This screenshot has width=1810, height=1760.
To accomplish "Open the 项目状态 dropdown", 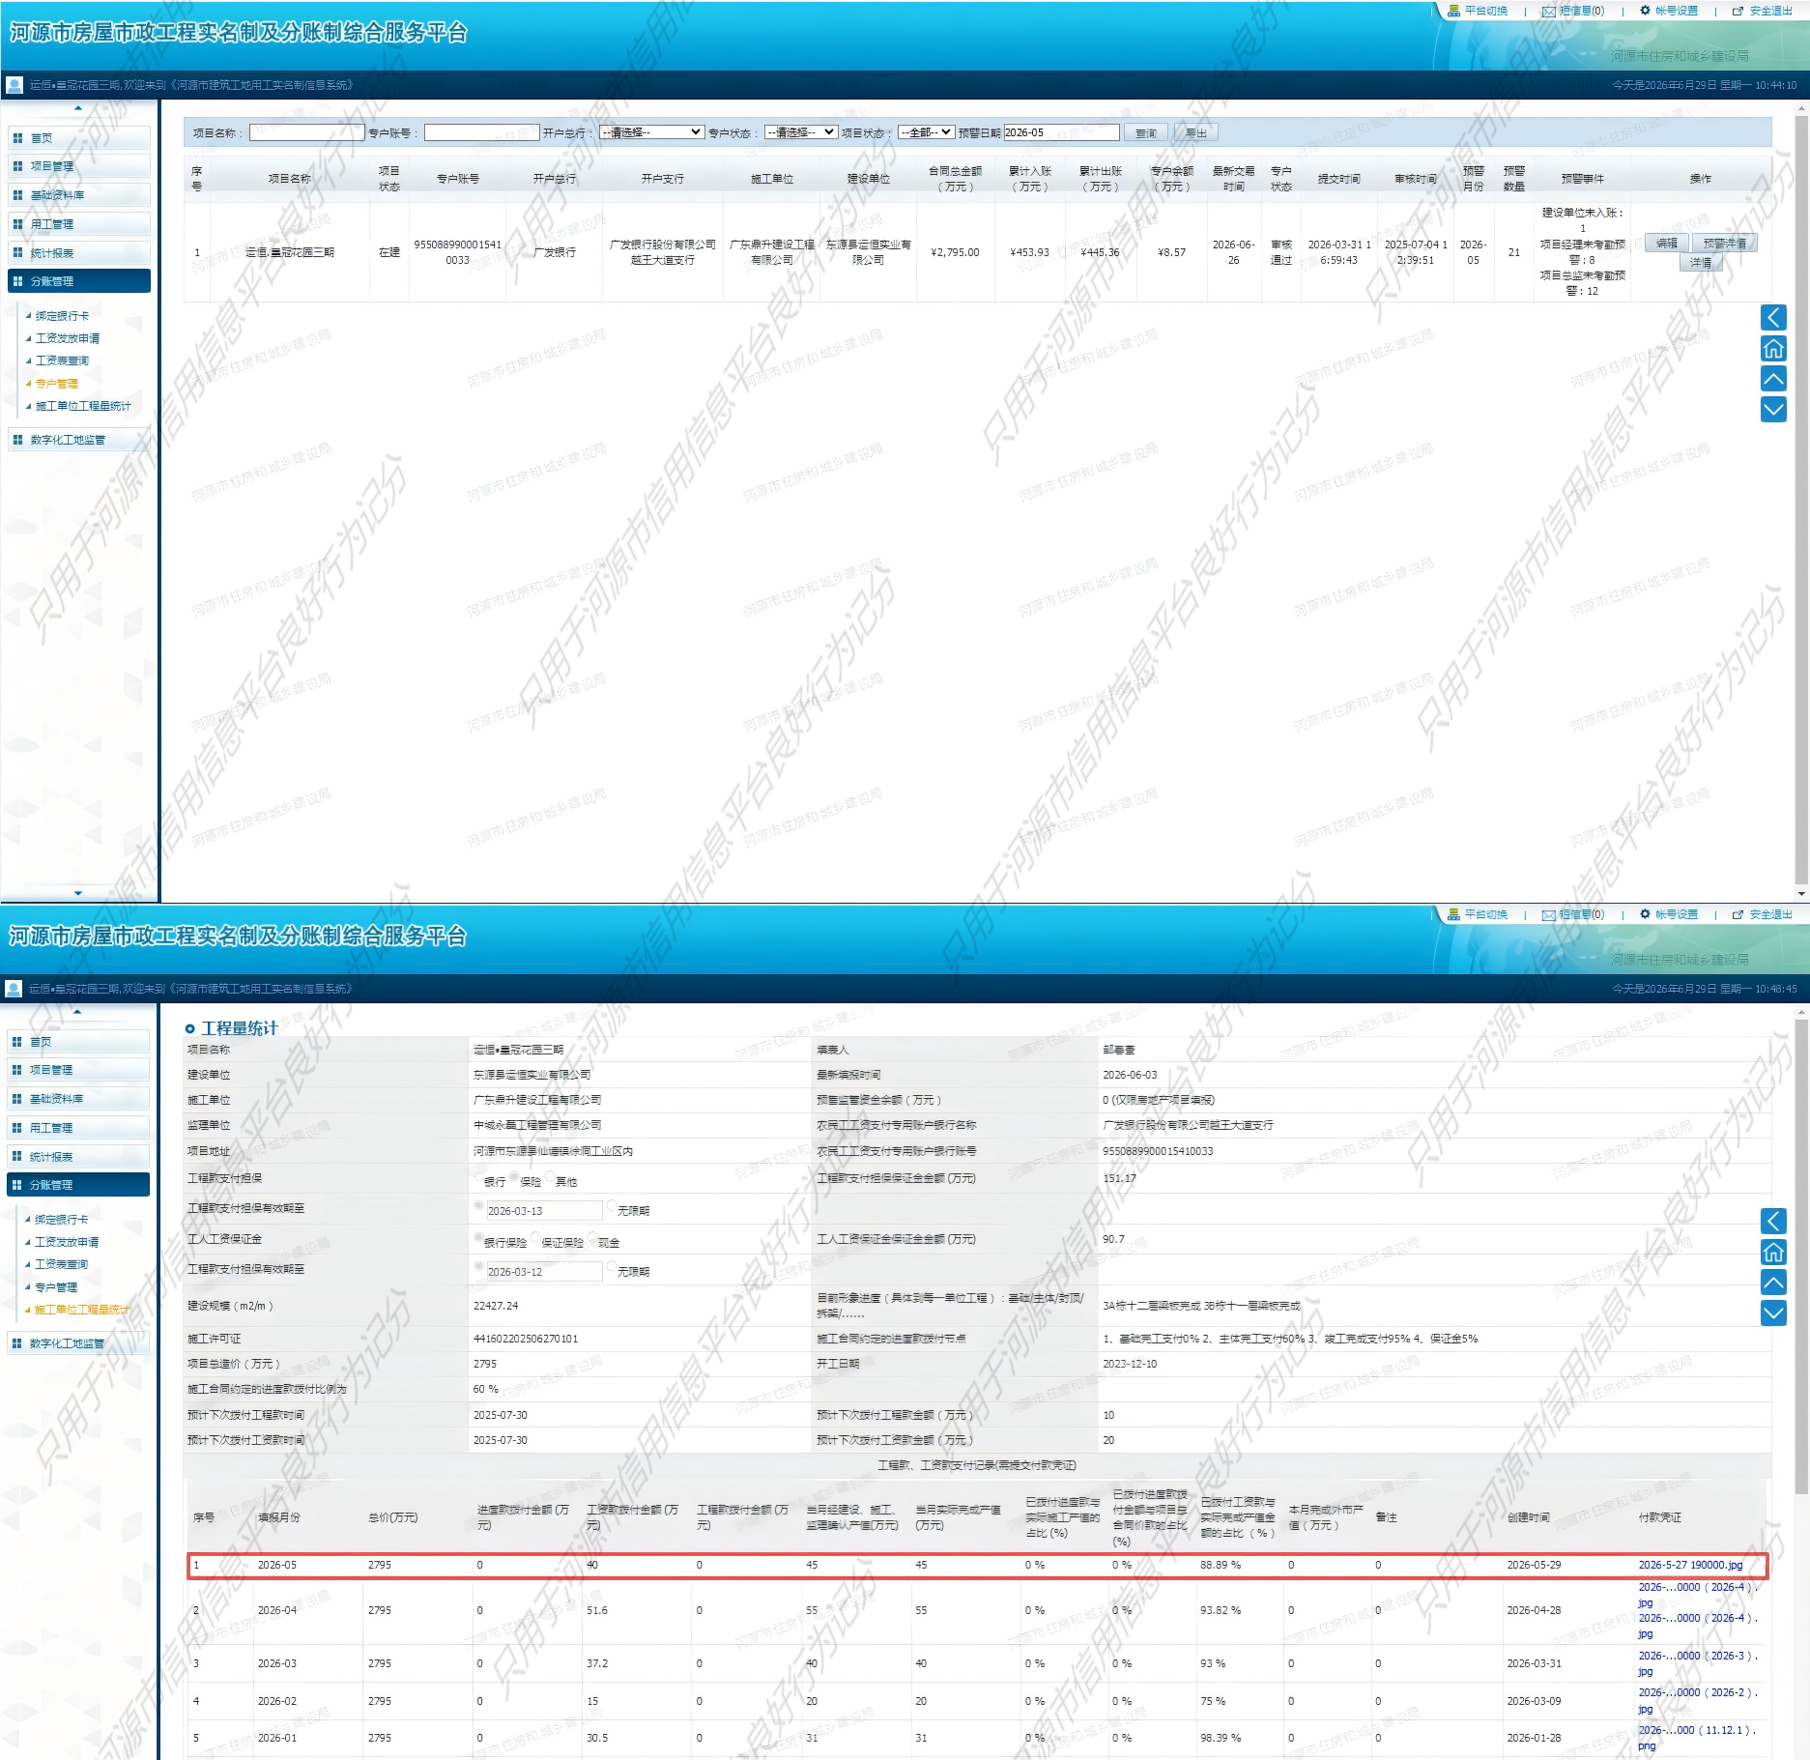I will click(926, 132).
